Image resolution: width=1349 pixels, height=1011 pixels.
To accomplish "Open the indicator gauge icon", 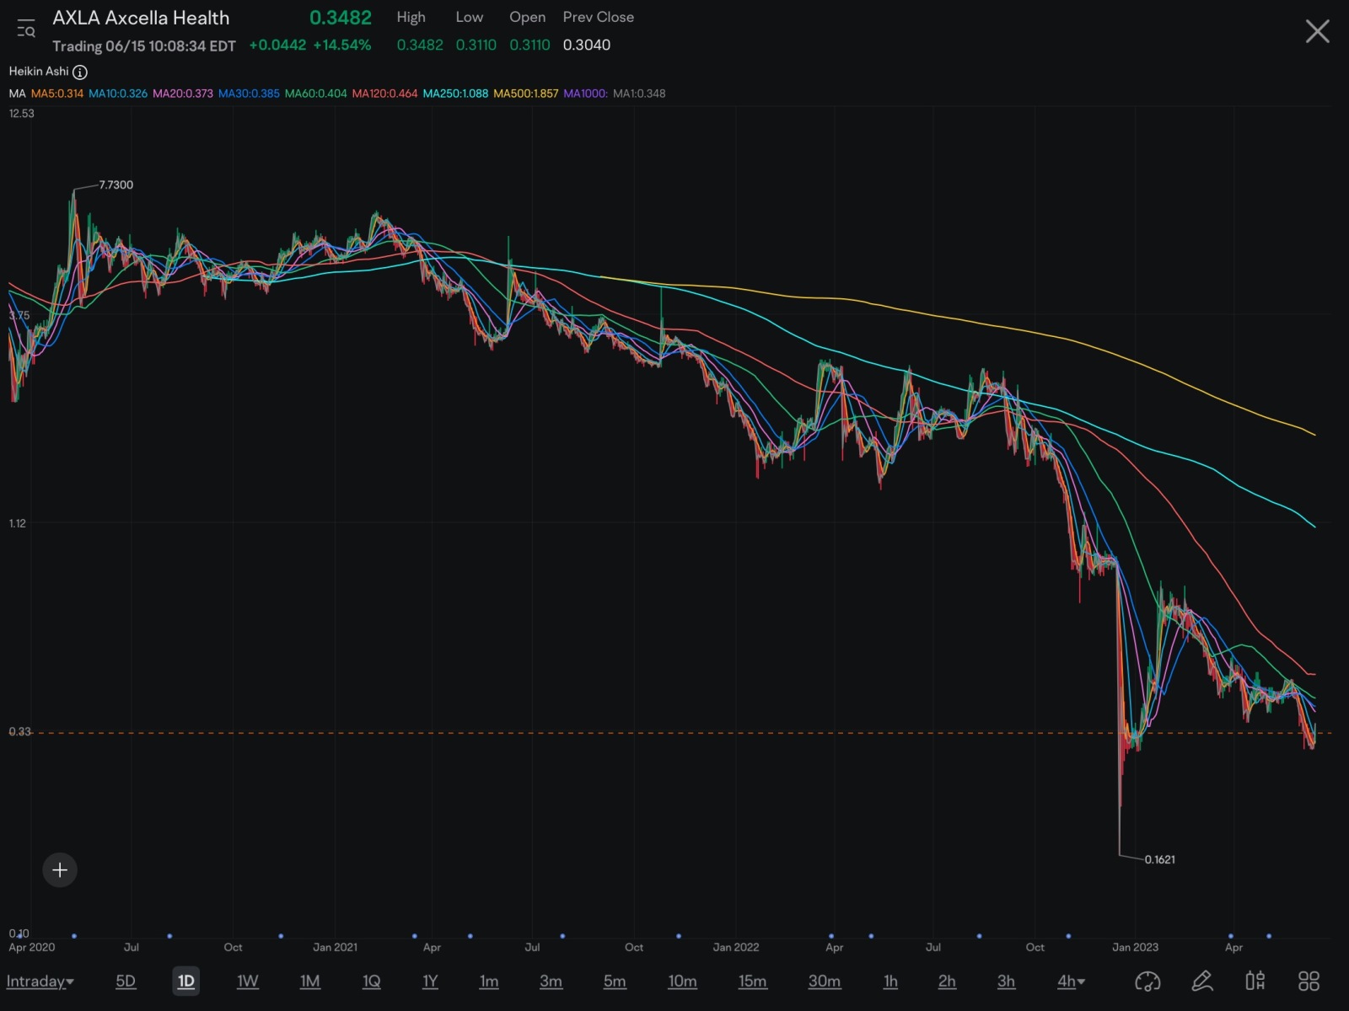I will coord(1147,981).
